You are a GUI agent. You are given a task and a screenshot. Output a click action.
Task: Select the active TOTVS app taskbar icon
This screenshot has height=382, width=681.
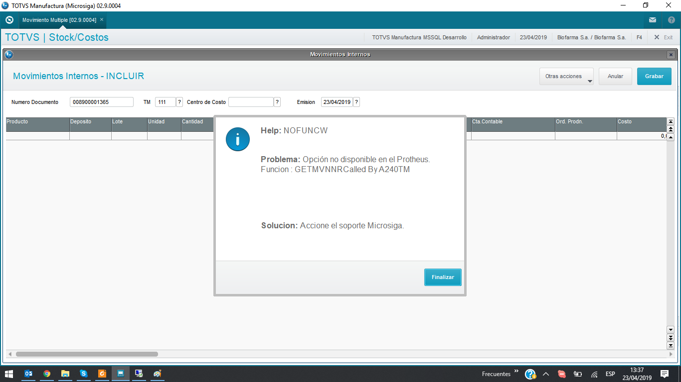point(121,374)
